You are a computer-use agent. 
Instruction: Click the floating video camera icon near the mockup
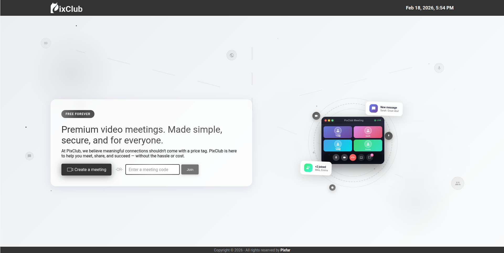coord(316,116)
